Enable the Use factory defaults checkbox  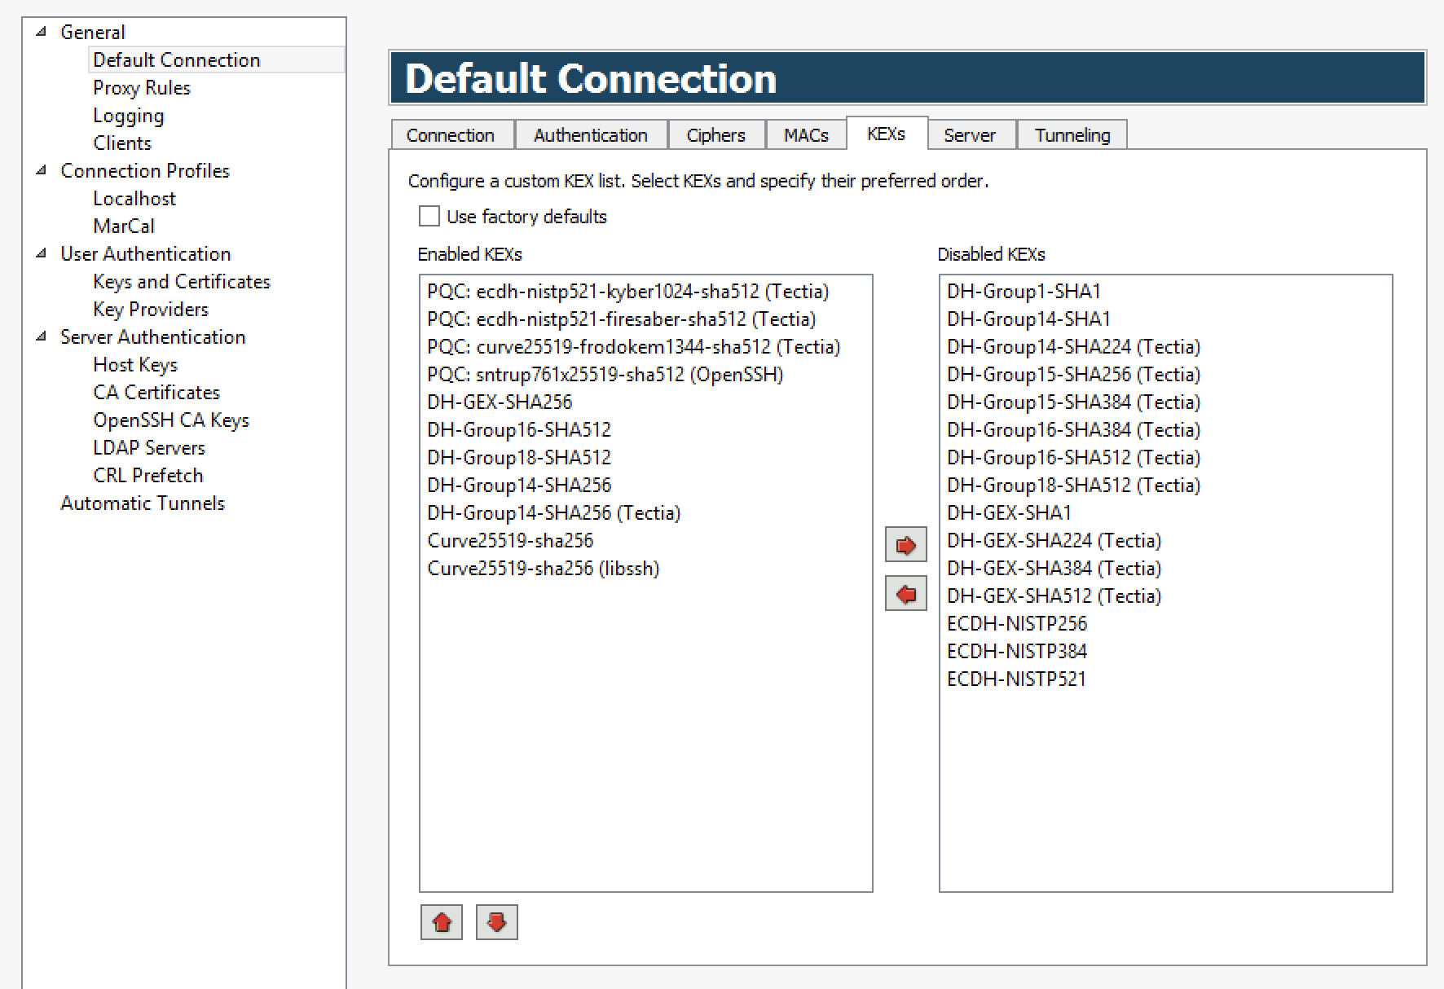pos(429,216)
